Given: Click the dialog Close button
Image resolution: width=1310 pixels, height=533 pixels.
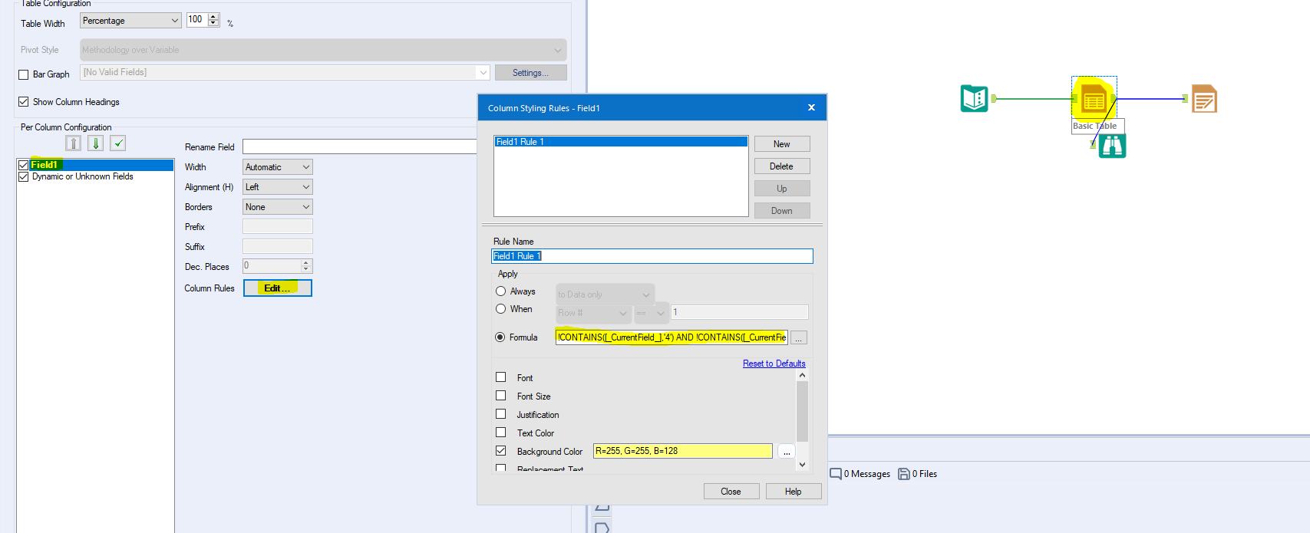Looking at the screenshot, I should click(x=731, y=492).
